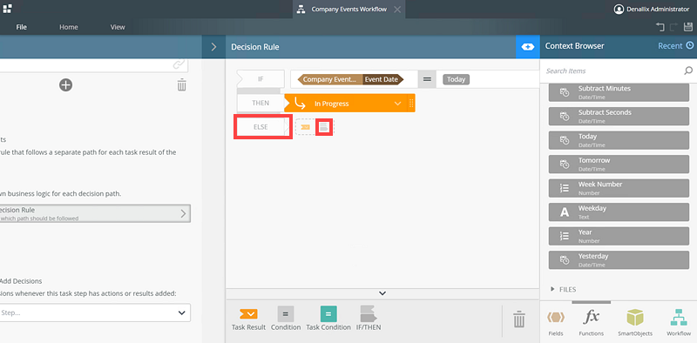Click the add plus circle icon
Screen dimensions: 697x343
tap(66, 84)
